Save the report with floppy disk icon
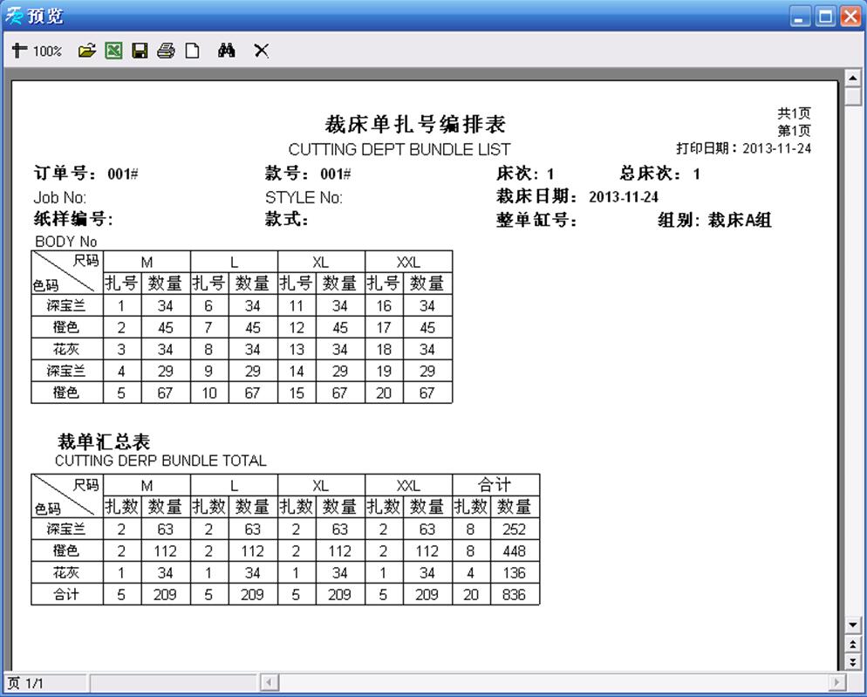 coord(140,51)
